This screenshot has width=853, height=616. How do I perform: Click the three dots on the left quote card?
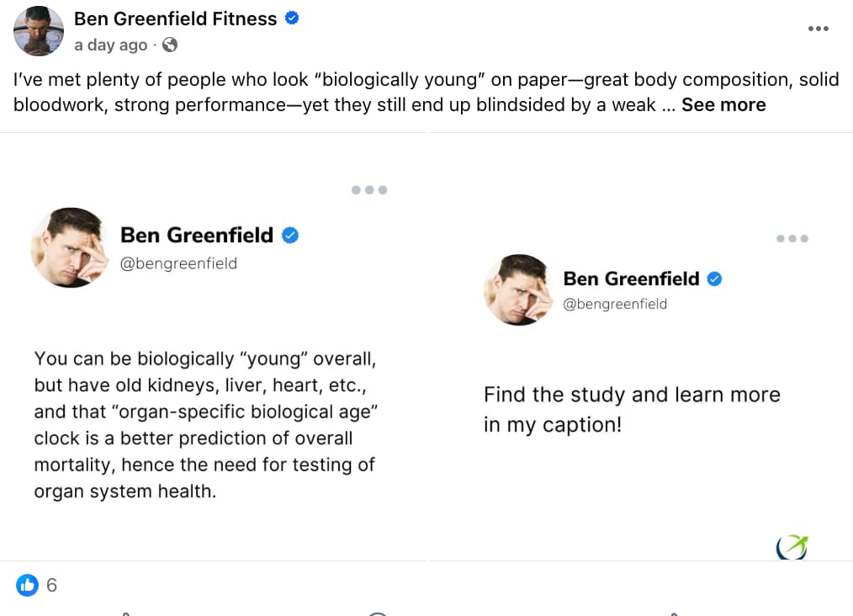368,190
